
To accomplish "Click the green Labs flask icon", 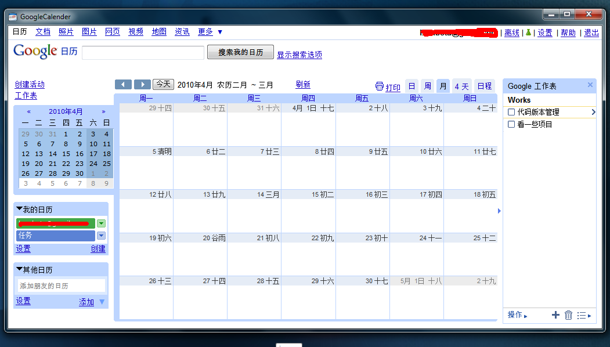I will (528, 32).
